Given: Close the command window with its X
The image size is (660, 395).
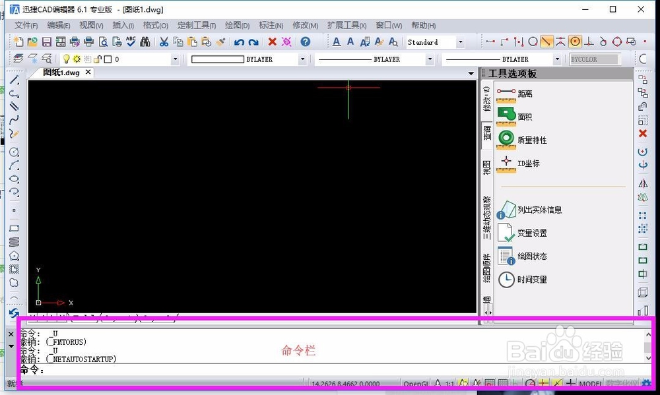Looking at the screenshot, I should (x=11, y=334).
